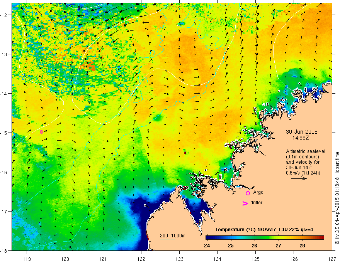340x262 pixels.
Task: Click the longitude label 127
Action: click(x=332, y=259)
